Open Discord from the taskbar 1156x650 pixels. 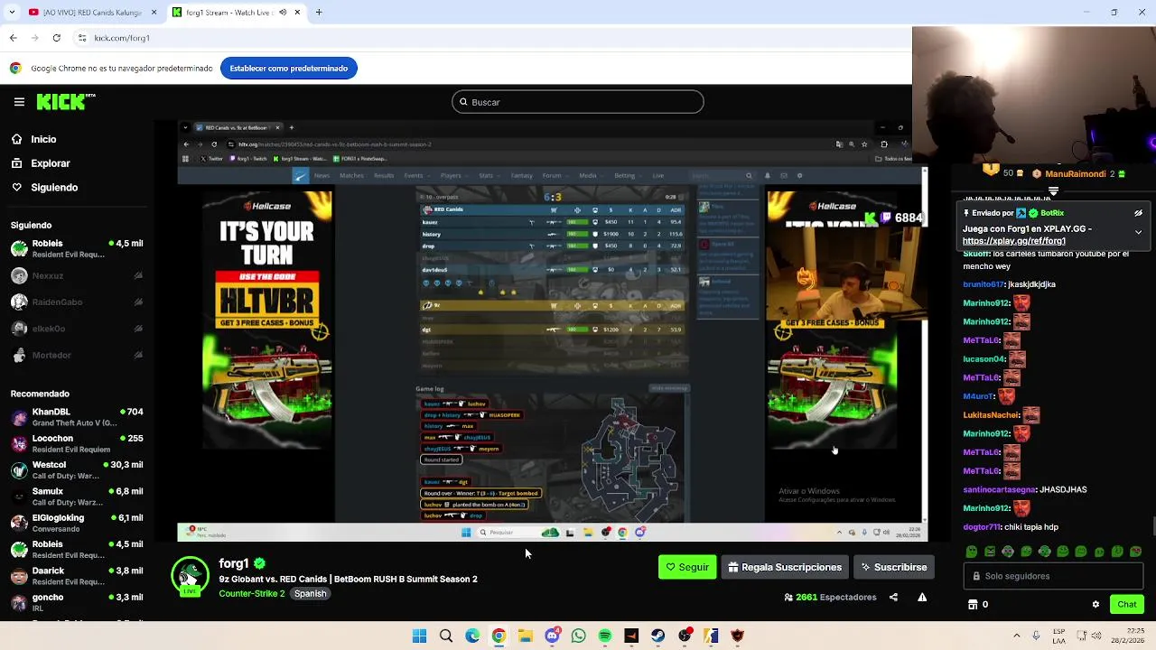(552, 636)
